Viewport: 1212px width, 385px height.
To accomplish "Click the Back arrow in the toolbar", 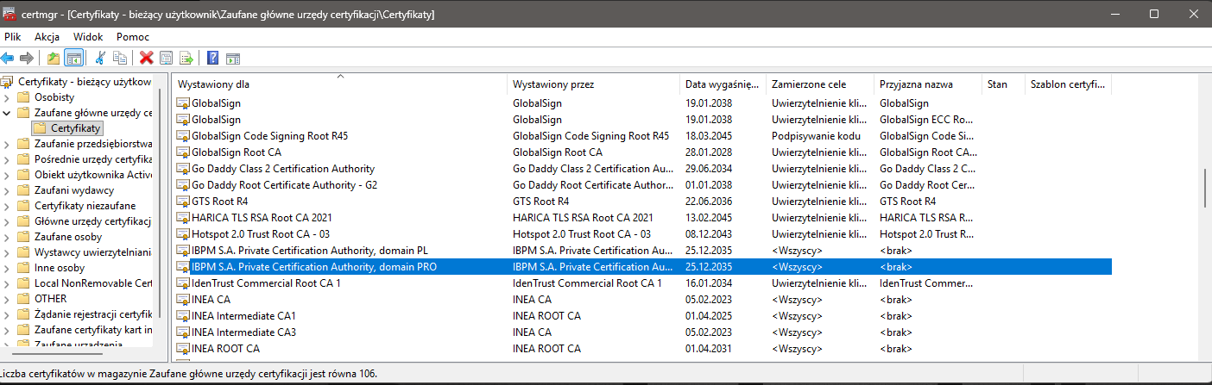I will (x=8, y=58).
